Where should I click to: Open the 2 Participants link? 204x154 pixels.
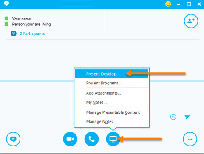click(32, 34)
